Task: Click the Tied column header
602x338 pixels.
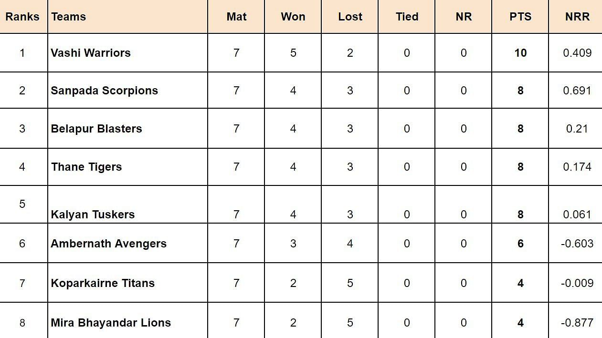Action: click(407, 17)
